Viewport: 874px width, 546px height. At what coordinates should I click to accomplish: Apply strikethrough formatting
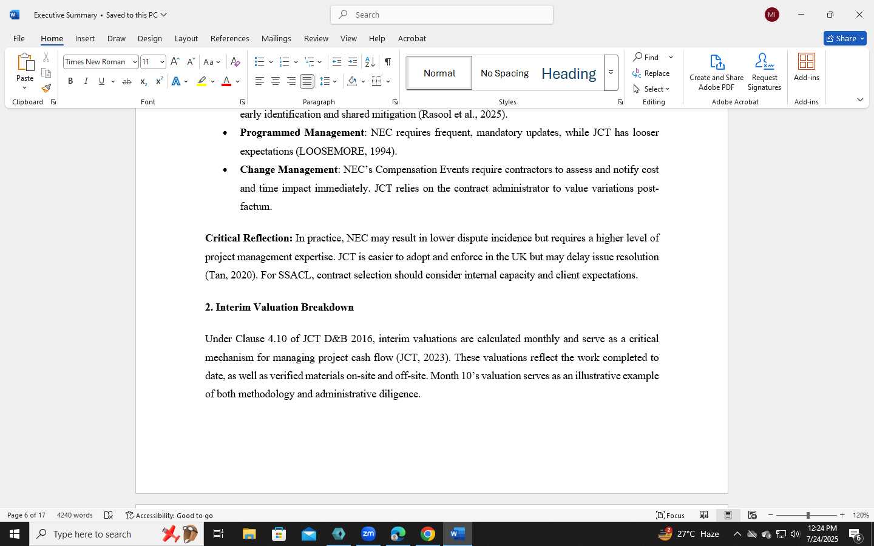(x=127, y=81)
